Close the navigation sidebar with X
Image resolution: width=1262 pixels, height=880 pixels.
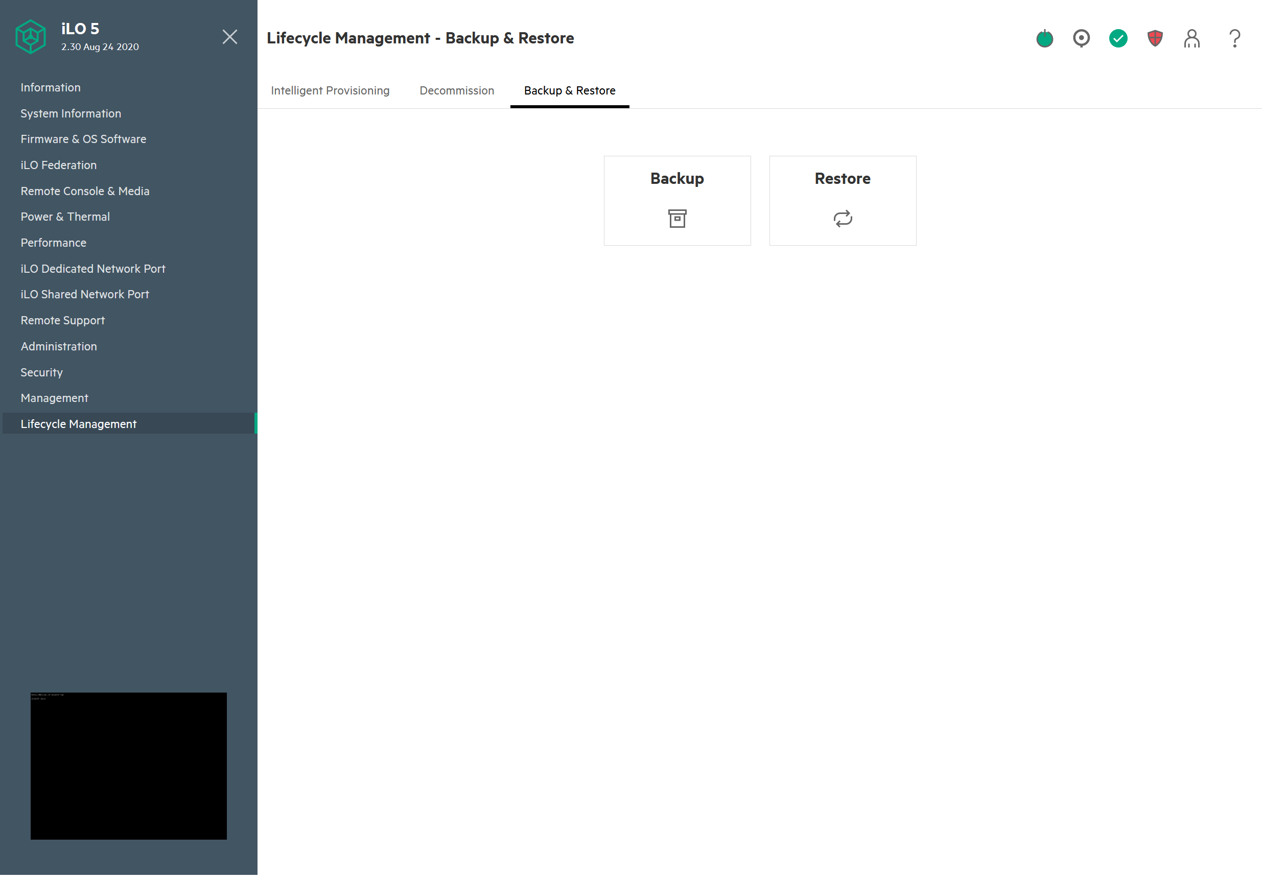(230, 37)
